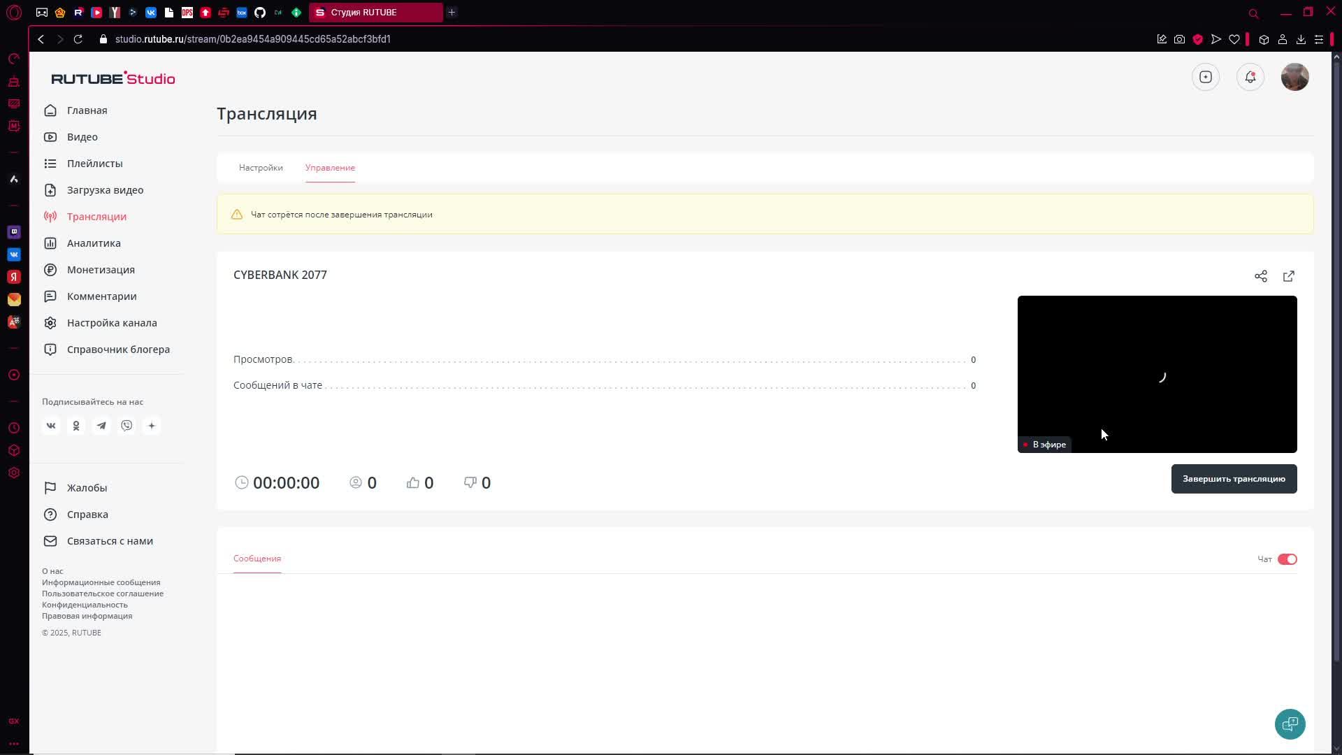Open the VK social link icon
This screenshot has width=1342, height=755.
[51, 426]
